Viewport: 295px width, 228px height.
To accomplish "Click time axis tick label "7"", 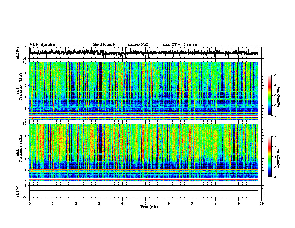I will click(x=192, y=203).
